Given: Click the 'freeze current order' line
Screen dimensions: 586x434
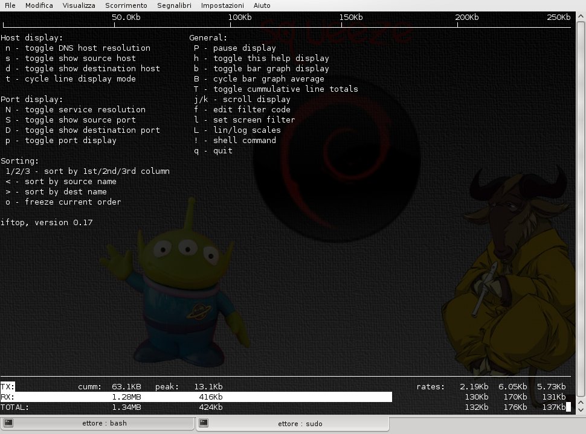Looking at the screenshot, I should [63, 202].
